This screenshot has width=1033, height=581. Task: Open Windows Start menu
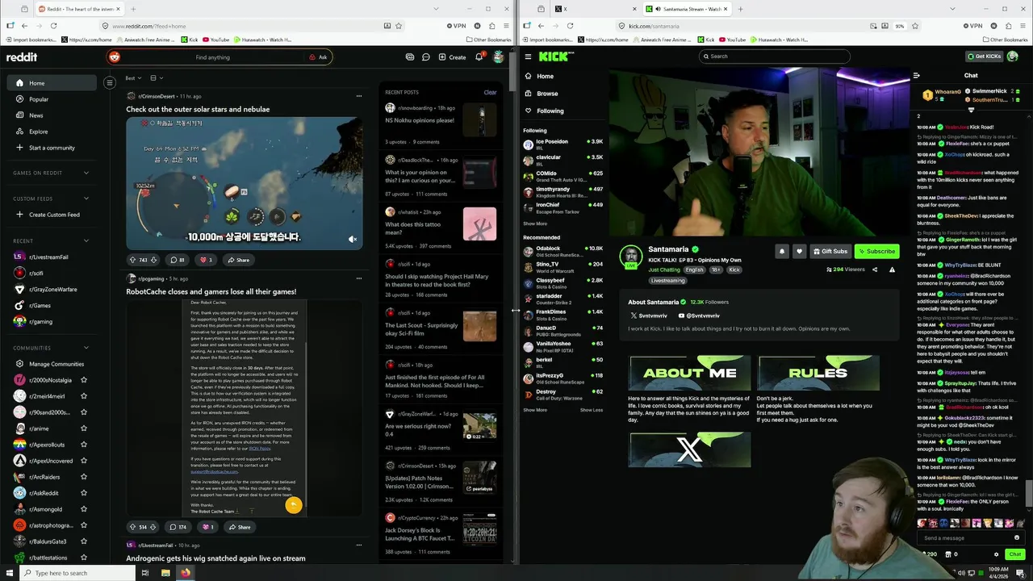click(10, 573)
